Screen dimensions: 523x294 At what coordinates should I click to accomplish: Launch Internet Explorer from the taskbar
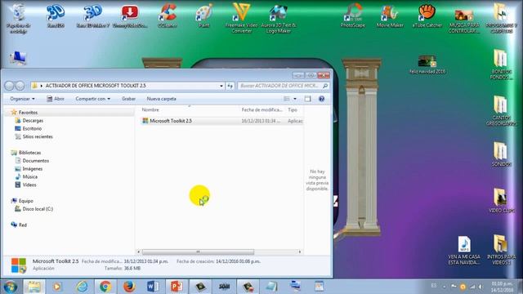click(82, 287)
